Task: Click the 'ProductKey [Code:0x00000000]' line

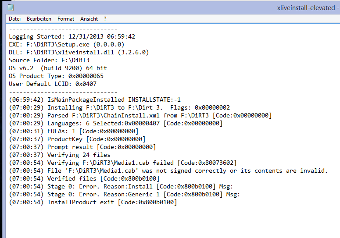Action: point(77,139)
